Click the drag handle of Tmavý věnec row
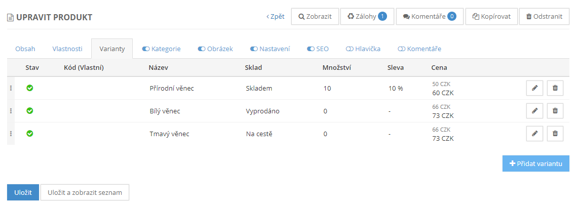The image size is (577, 206). 11,134
